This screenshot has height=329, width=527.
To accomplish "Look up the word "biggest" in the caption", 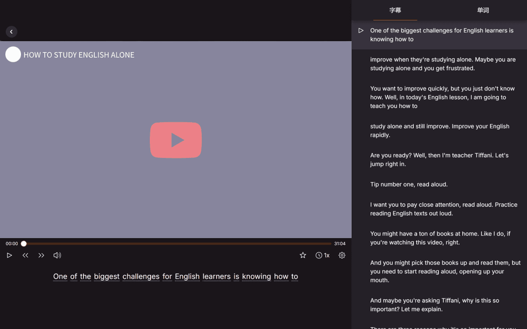I will (x=107, y=276).
